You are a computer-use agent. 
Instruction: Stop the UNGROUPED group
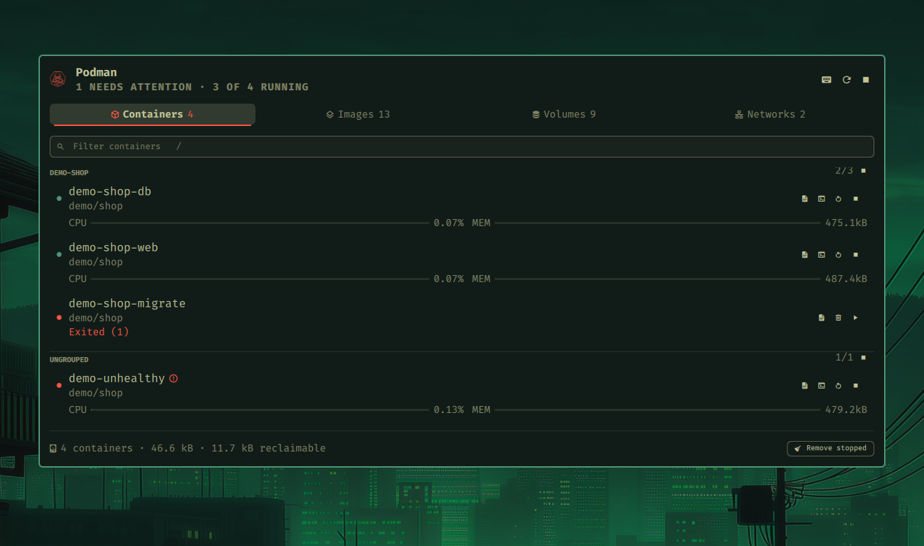coord(863,358)
